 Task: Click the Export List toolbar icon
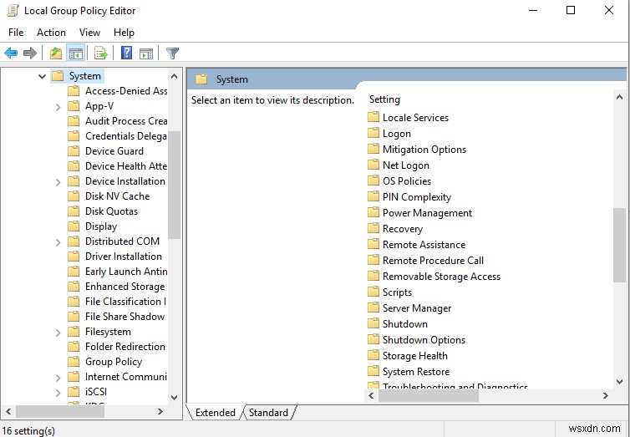coord(101,53)
